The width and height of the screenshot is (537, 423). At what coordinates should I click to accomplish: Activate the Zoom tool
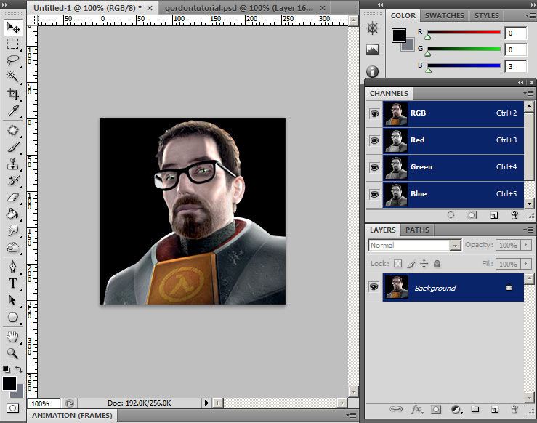[x=13, y=353]
